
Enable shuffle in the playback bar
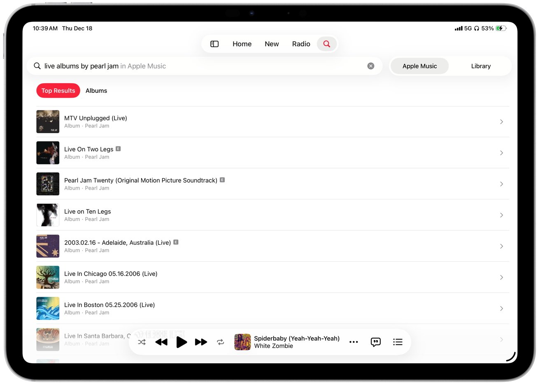click(142, 342)
